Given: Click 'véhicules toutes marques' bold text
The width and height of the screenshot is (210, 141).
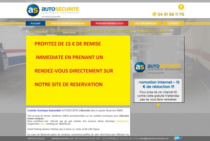Looking at the screenshot, I should coord(78,117).
